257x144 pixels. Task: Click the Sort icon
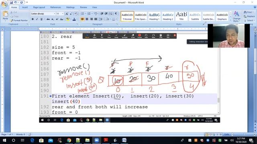click(111, 14)
